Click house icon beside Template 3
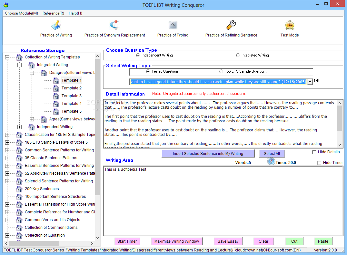The width and height of the screenshot is (347, 255). tap(56, 96)
